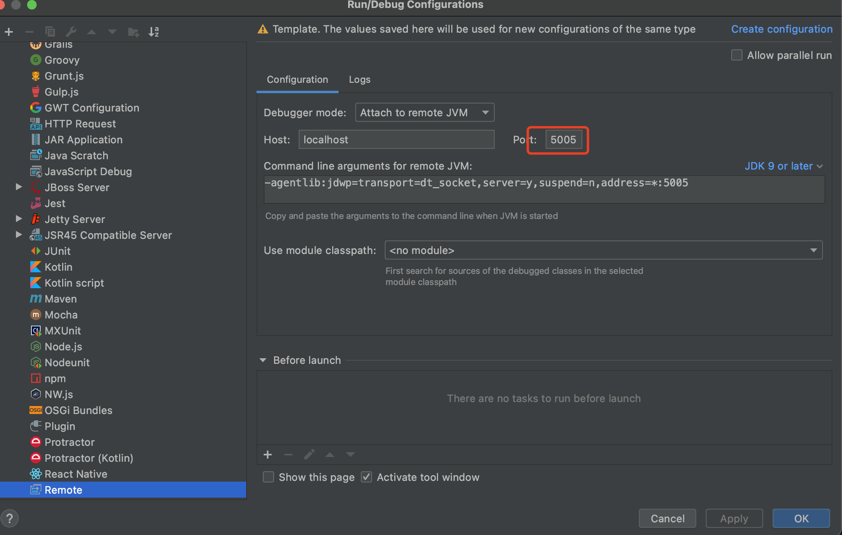Select the Node.js template
Screen dimensions: 842x535
[63, 347]
